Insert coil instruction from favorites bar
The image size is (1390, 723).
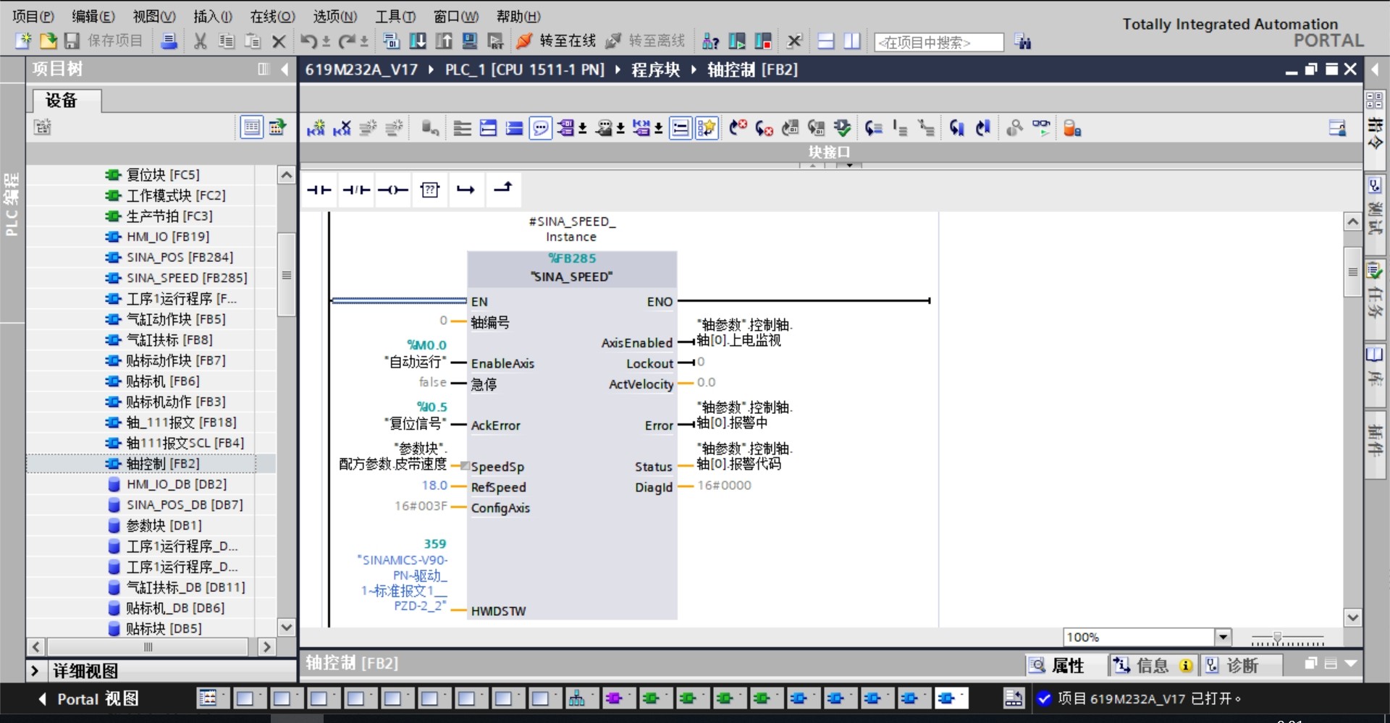point(393,190)
